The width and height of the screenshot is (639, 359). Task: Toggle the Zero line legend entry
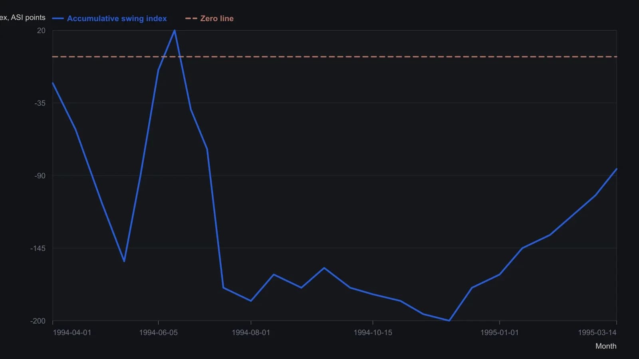coord(210,18)
